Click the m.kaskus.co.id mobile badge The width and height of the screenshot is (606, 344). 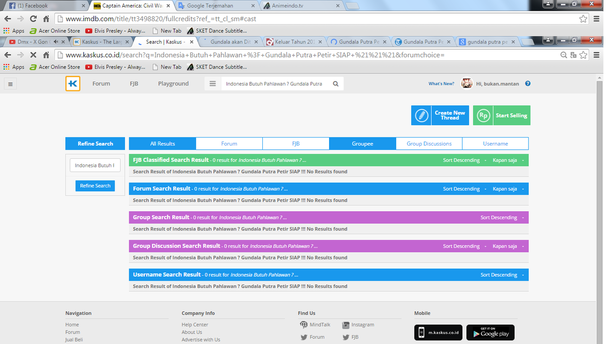[x=438, y=333]
